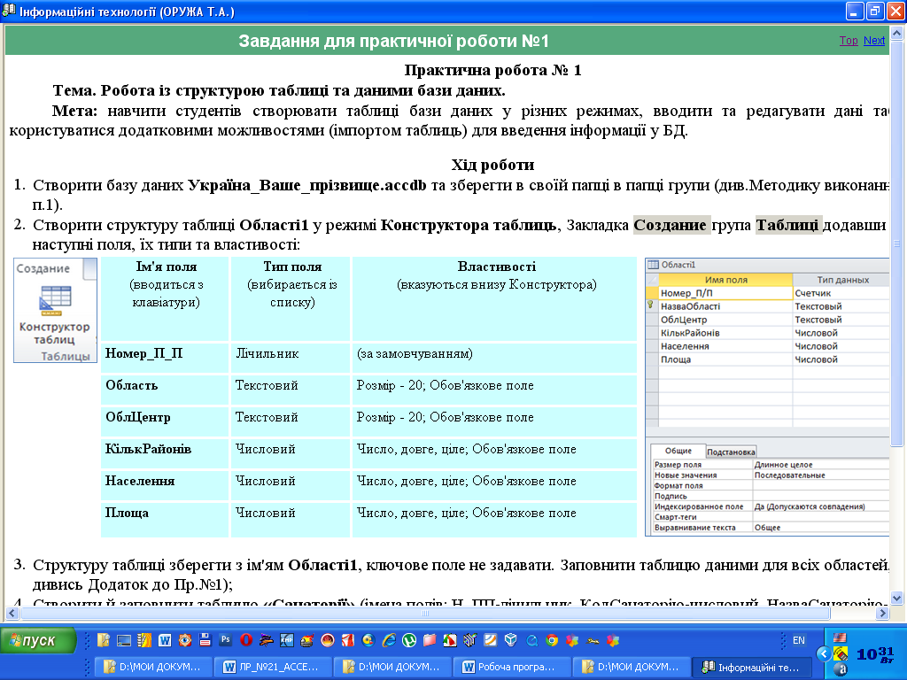Click the Restore Down window button

[875, 11]
